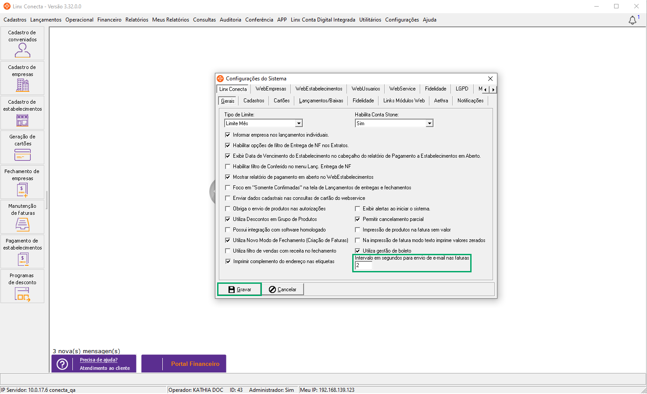Select the Aethra sub-tab
Viewport: 647px width, 394px height.
click(x=441, y=101)
